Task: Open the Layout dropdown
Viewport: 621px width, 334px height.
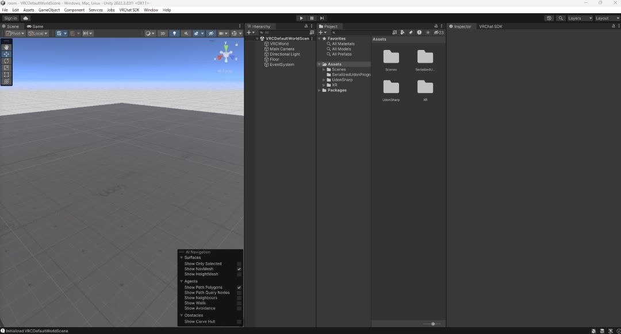Action: point(607,18)
